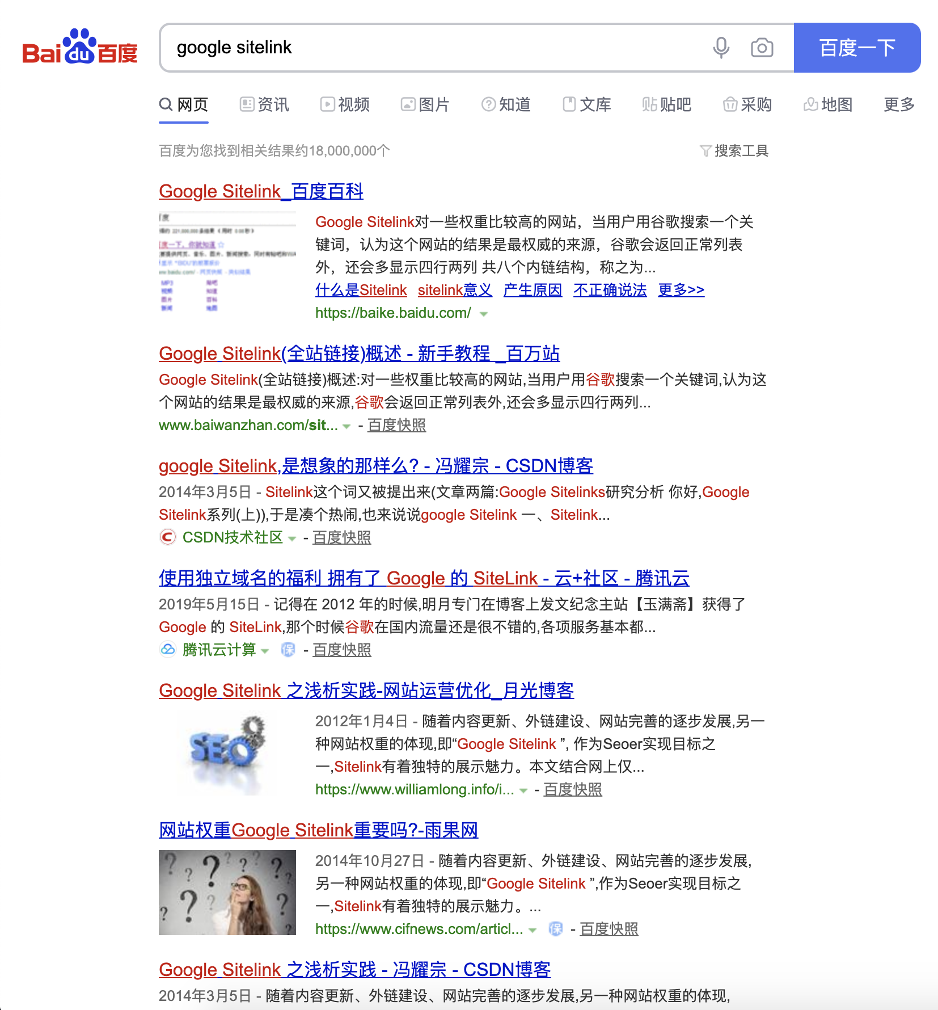Open google Sitelink,是想象的那样么 CSDN result
The width and height of the screenshot is (938, 1010).
(x=375, y=466)
